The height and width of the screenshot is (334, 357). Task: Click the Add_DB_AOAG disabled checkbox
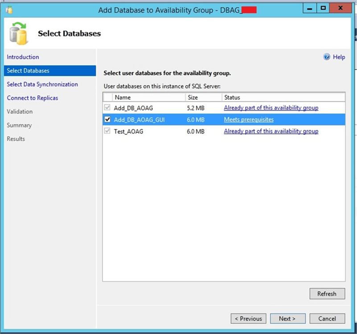coord(107,108)
